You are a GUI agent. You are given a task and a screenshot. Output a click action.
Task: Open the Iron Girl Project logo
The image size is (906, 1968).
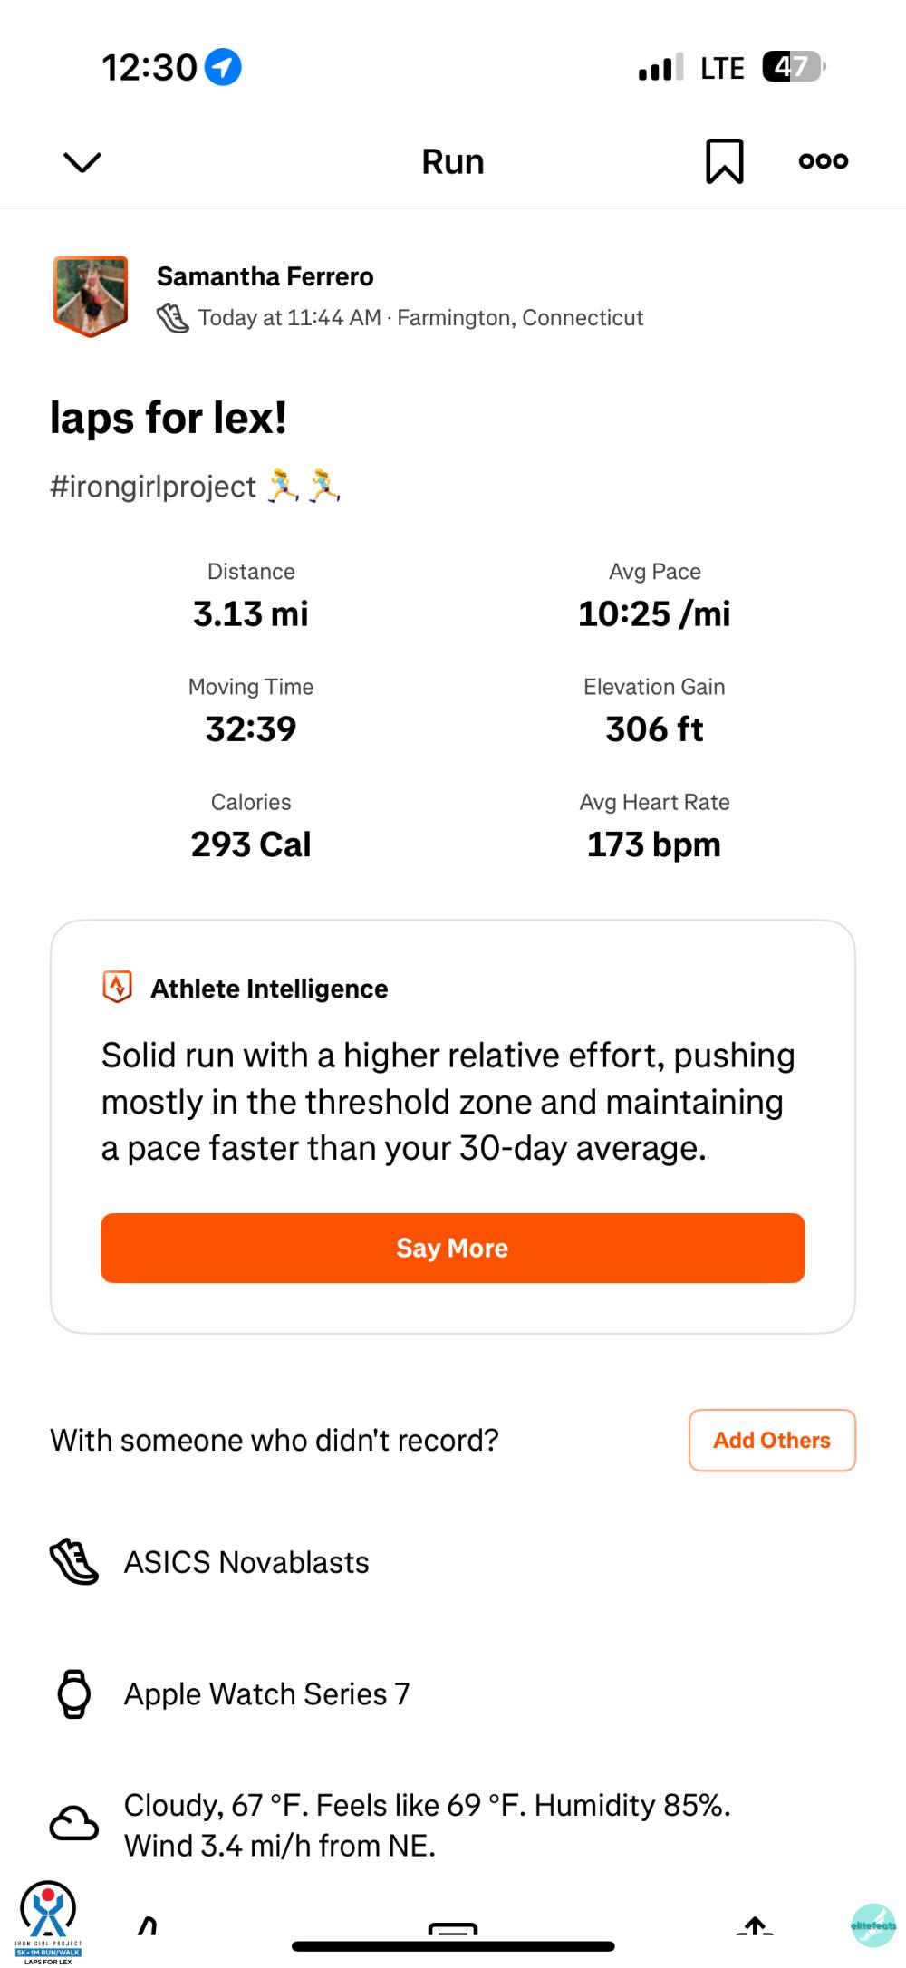(x=48, y=1919)
